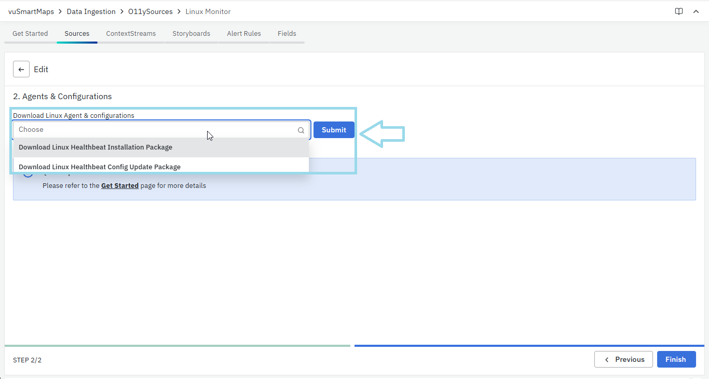Click the Finish button
The image size is (709, 379).
pyautogui.click(x=676, y=359)
